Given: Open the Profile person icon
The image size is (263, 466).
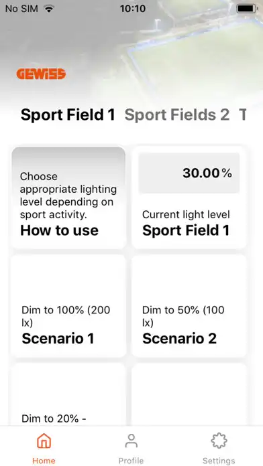Looking at the screenshot, I should point(131,441).
